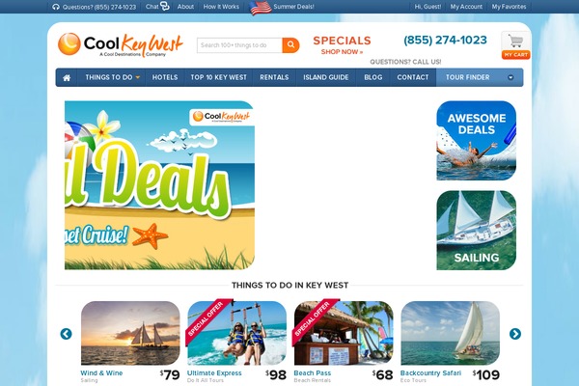Open the Ultimate Express parasailing thumbnail
Screen dimensions: 579x386
pyautogui.click(x=236, y=333)
